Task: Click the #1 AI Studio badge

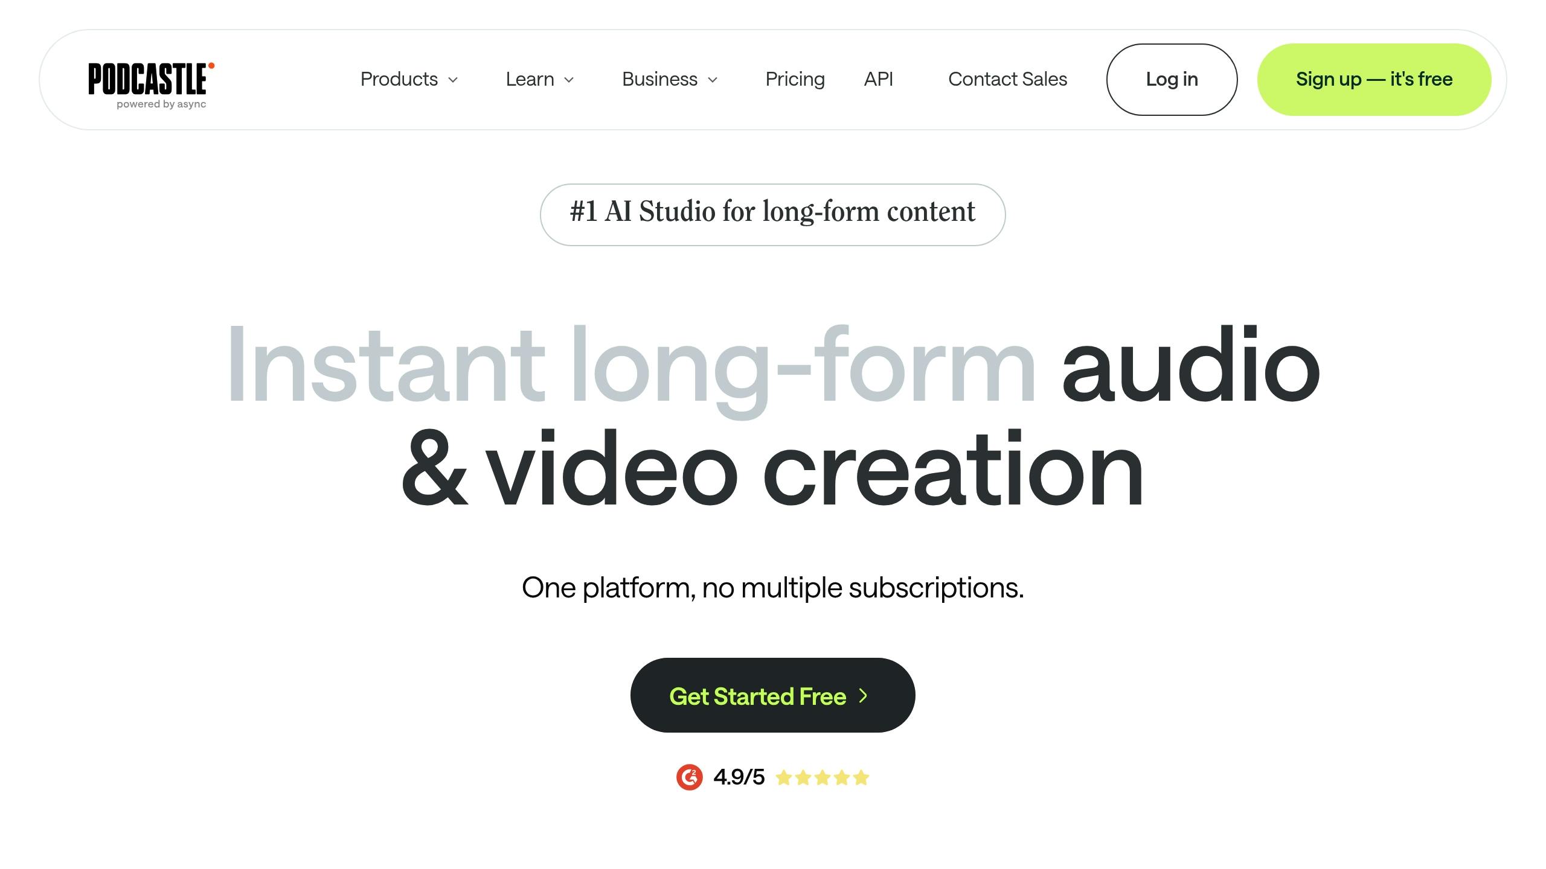Action: coord(772,214)
